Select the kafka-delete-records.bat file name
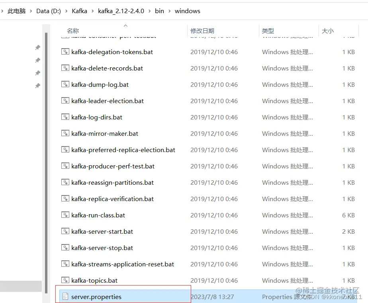The image size is (368, 303). (x=107, y=68)
